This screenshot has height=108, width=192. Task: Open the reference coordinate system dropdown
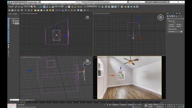pyautogui.click(x=58, y=6)
